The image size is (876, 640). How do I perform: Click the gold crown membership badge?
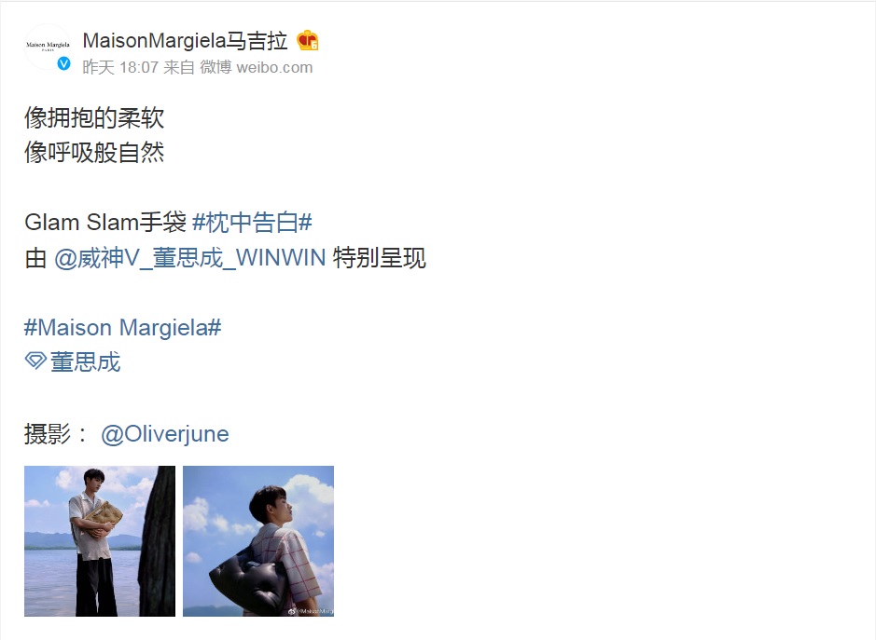tap(307, 41)
